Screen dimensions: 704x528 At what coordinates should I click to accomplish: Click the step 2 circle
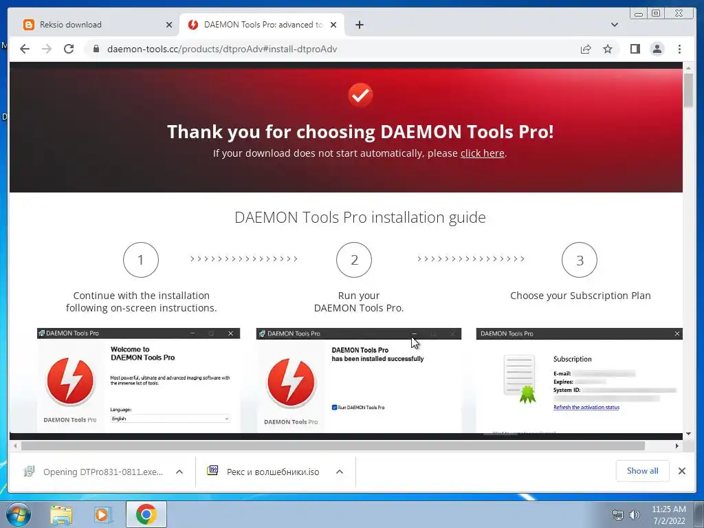[354, 259]
